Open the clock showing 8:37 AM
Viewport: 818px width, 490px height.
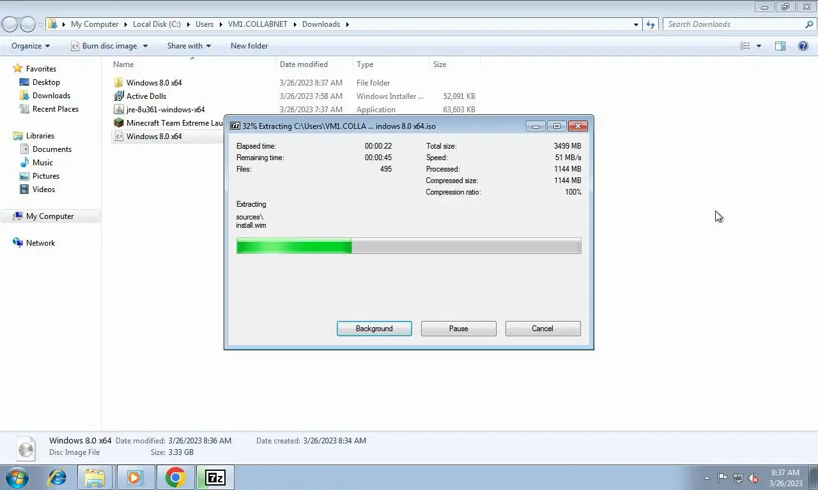[785, 478]
